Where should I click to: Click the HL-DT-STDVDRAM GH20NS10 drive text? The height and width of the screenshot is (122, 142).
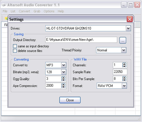(x=69, y=28)
